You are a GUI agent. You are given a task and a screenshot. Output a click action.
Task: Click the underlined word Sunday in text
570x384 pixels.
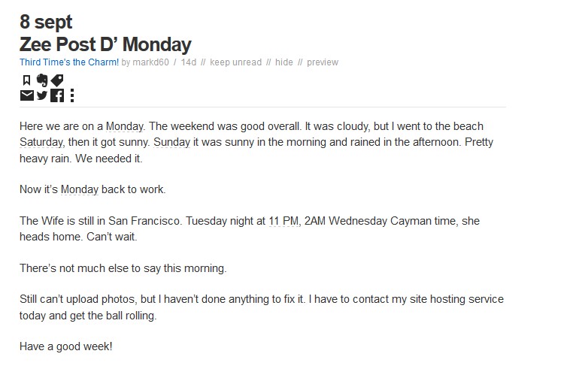point(171,142)
